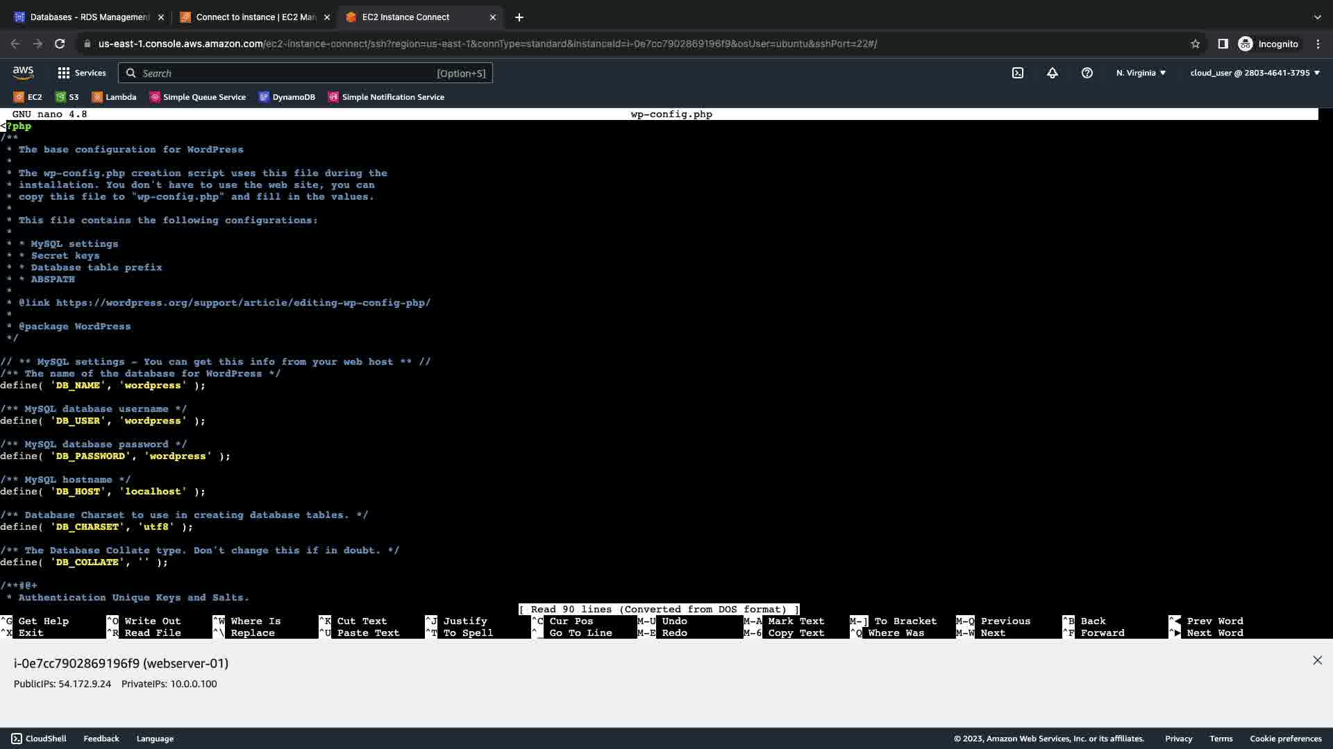Viewport: 1333px width, 749px height.
Task: Bookmark this page with star icon
Action: 1195,44
